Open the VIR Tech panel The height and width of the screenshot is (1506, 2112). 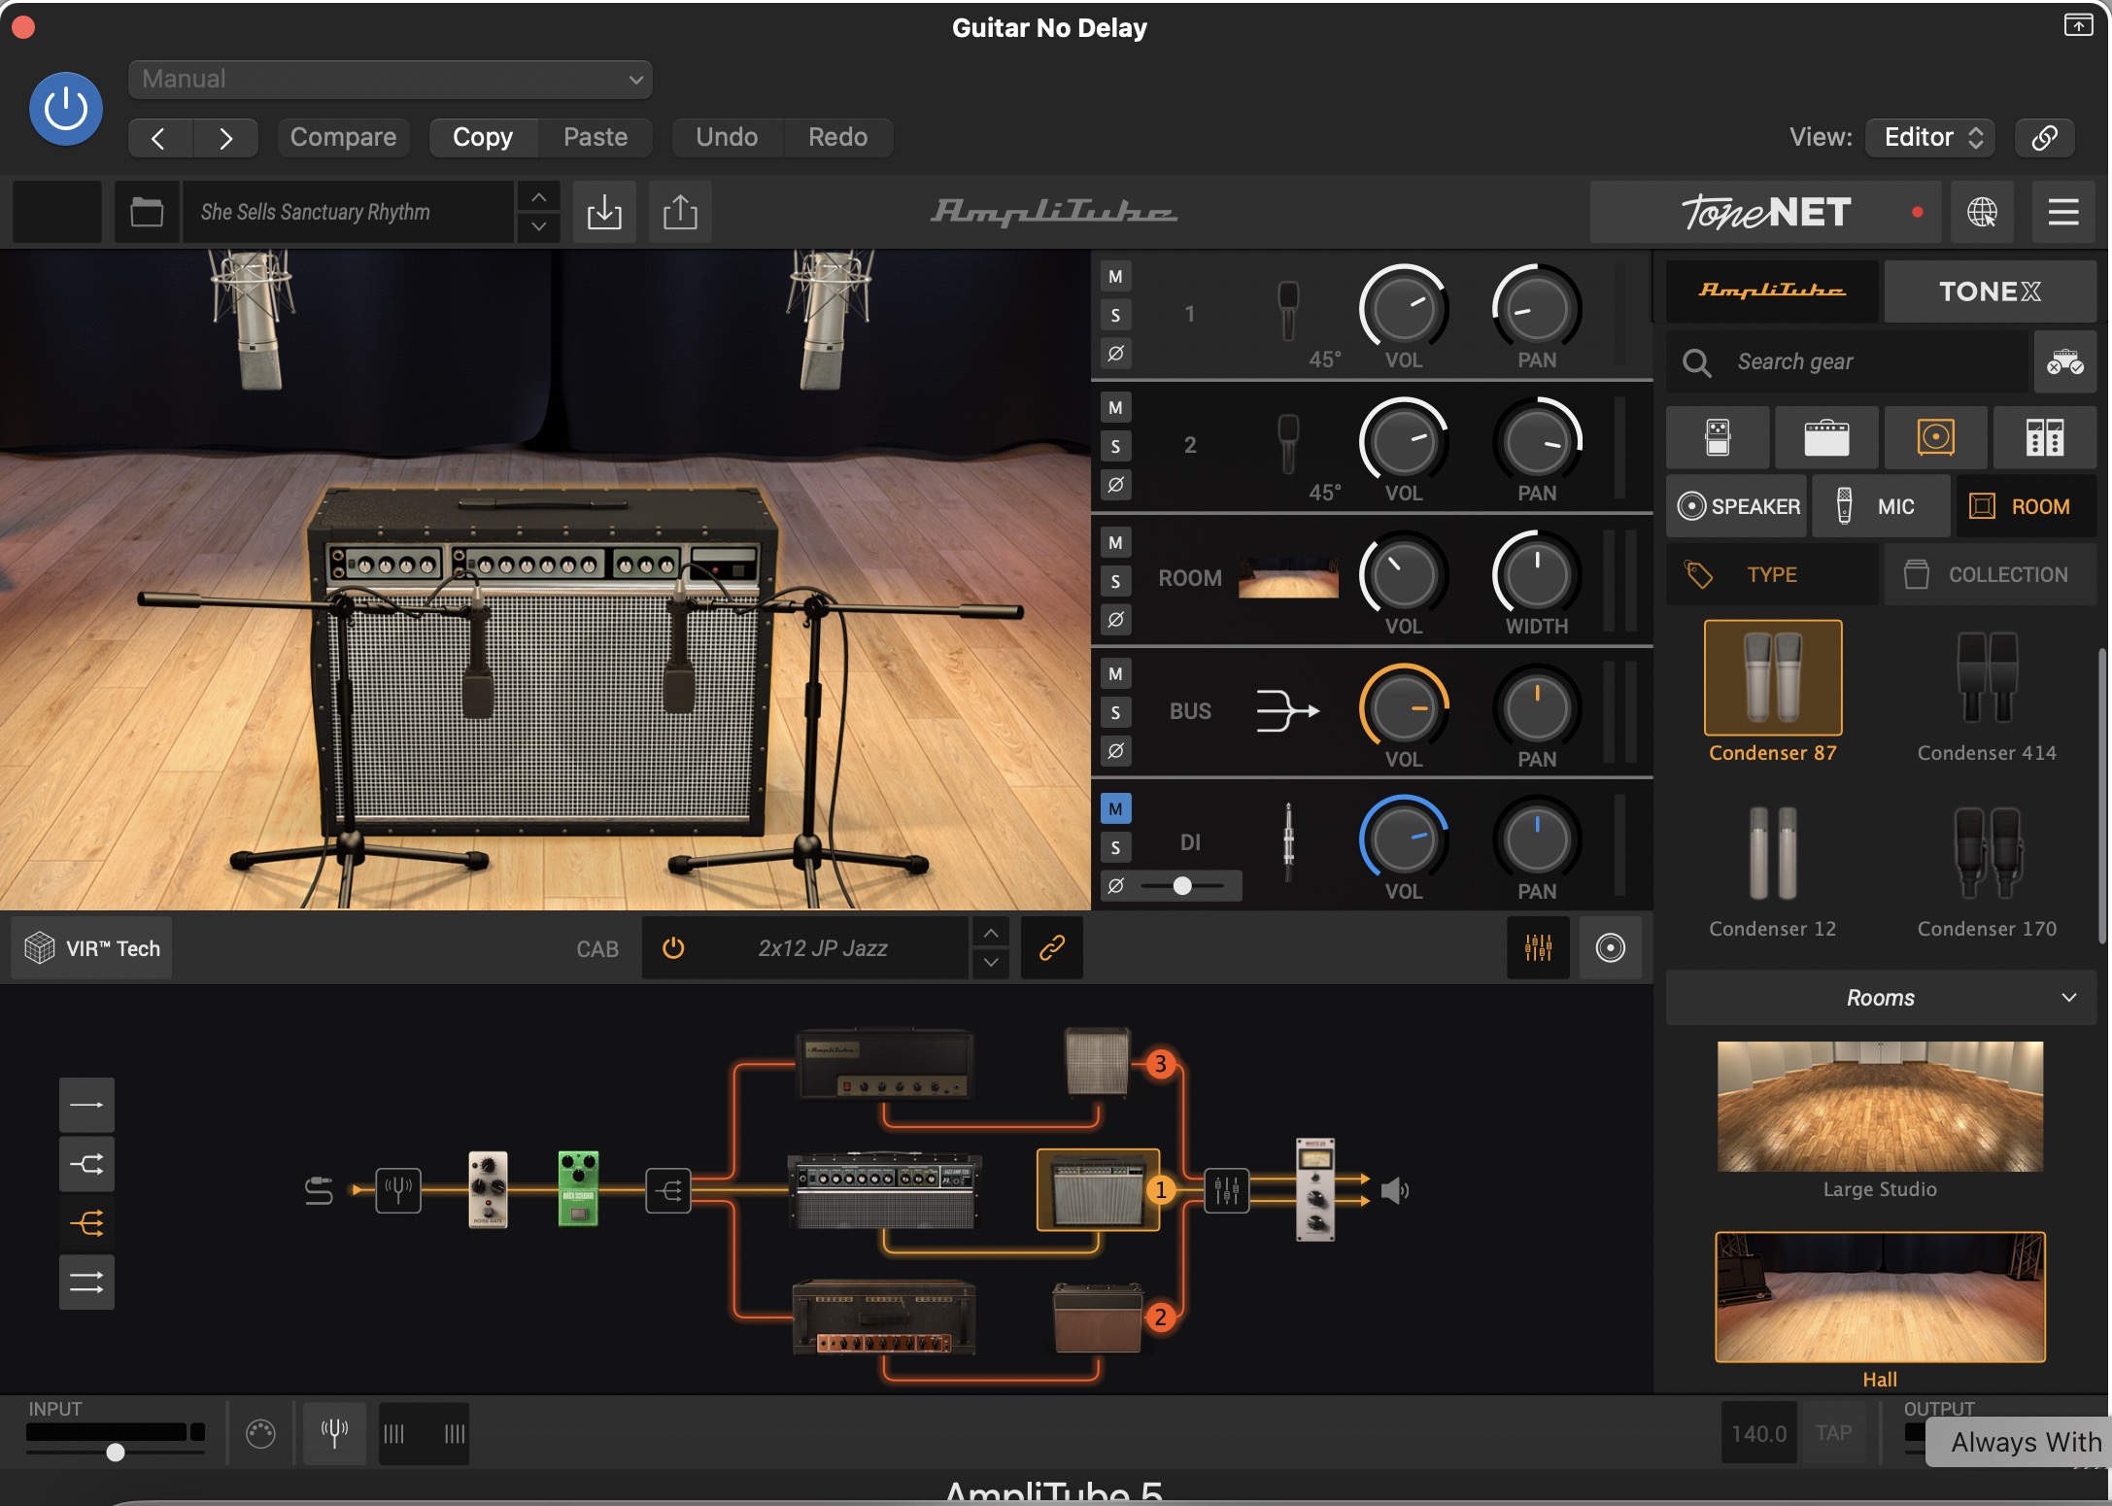tap(92, 948)
